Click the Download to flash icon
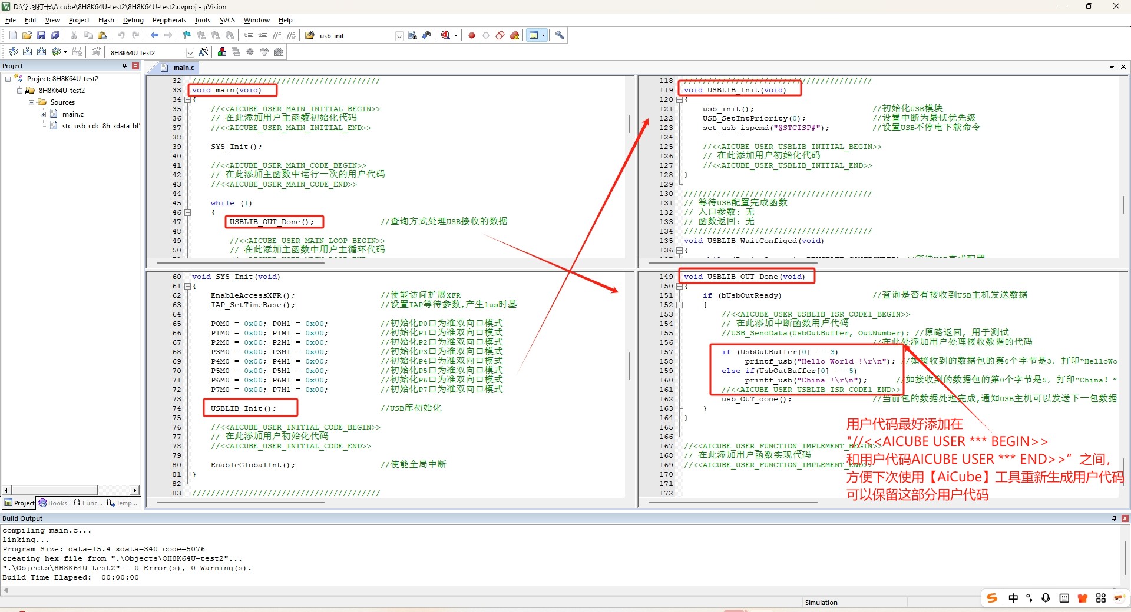This screenshot has width=1131, height=612. coord(96,52)
